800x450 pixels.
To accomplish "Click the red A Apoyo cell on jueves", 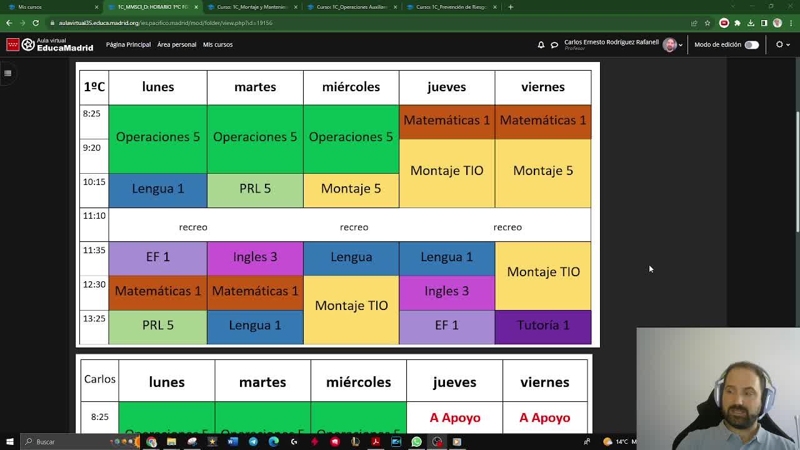I will 455,417.
